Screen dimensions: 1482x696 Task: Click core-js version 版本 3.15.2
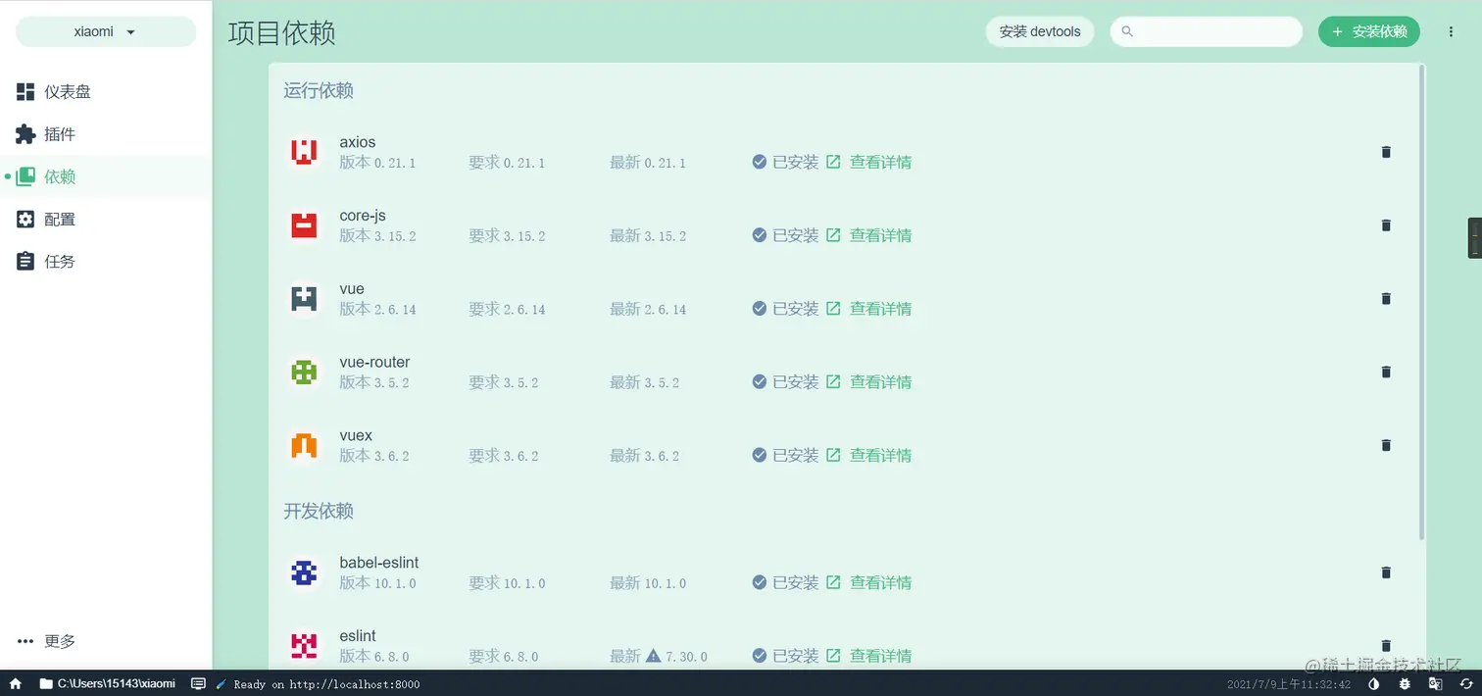[377, 235]
